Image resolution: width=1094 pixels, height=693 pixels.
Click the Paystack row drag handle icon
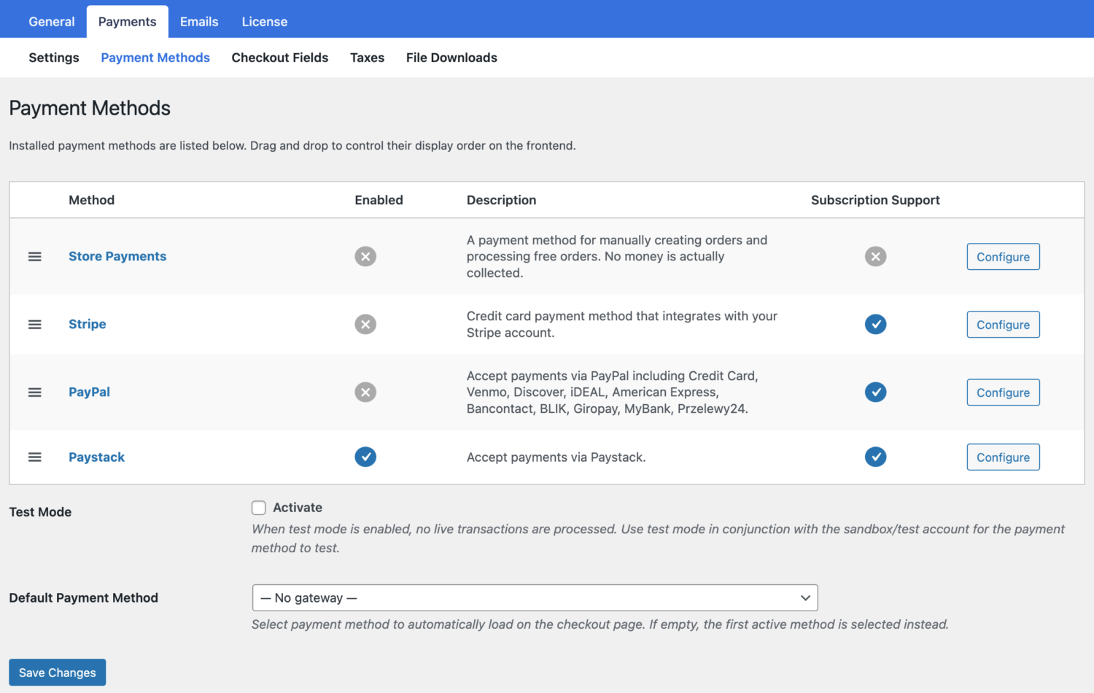tap(34, 457)
